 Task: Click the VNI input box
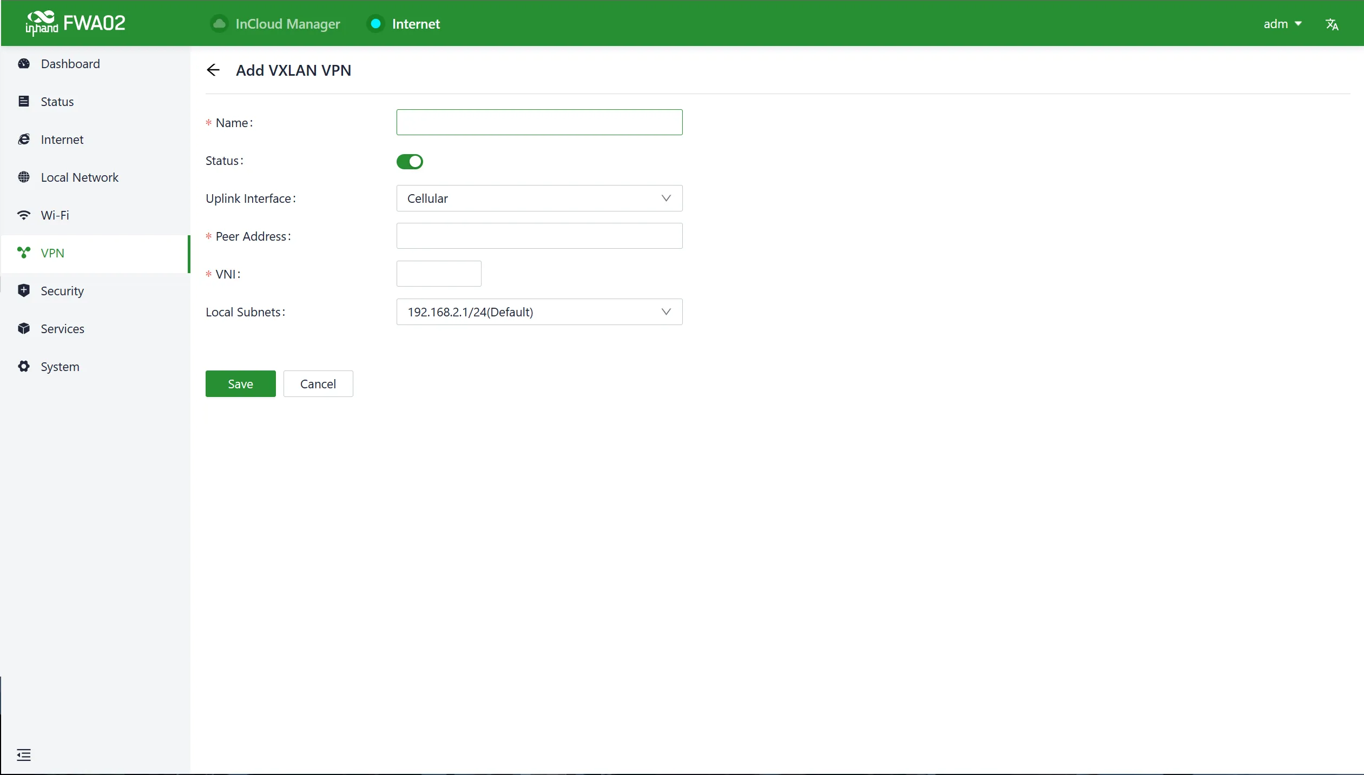[x=439, y=274]
